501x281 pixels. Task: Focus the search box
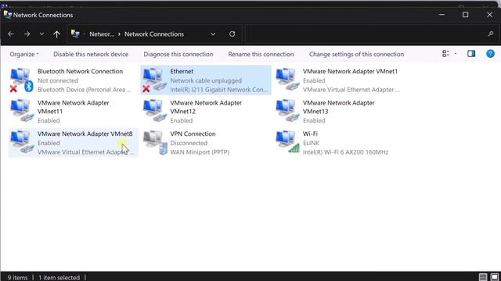[x=366, y=34]
